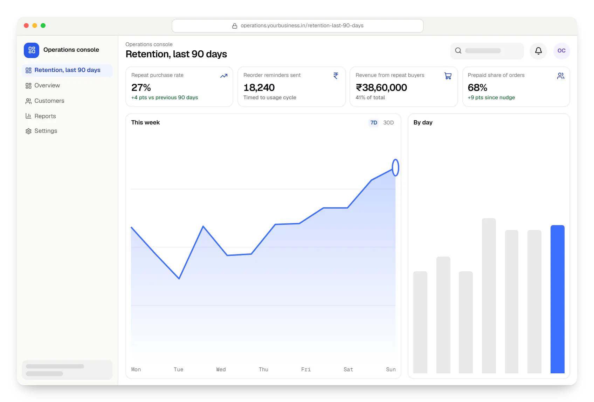
Task: Select the highlighted blue bar in By day
Action: (x=557, y=299)
